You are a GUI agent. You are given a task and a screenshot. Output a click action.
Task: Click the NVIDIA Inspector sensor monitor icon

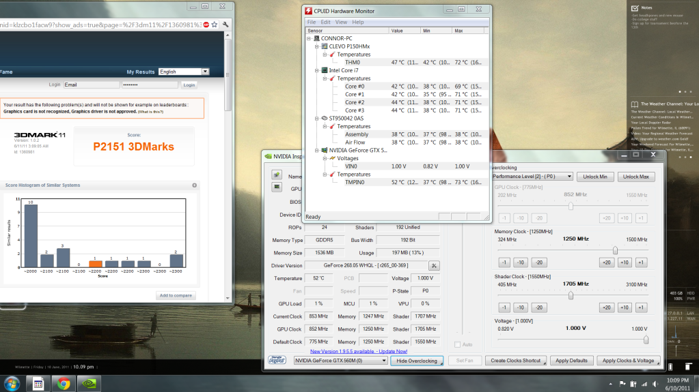pos(277,187)
